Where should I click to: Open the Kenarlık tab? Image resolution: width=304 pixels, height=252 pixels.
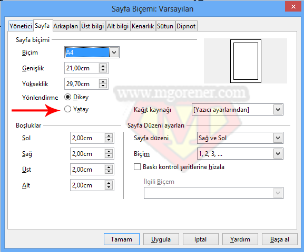pos(143,26)
